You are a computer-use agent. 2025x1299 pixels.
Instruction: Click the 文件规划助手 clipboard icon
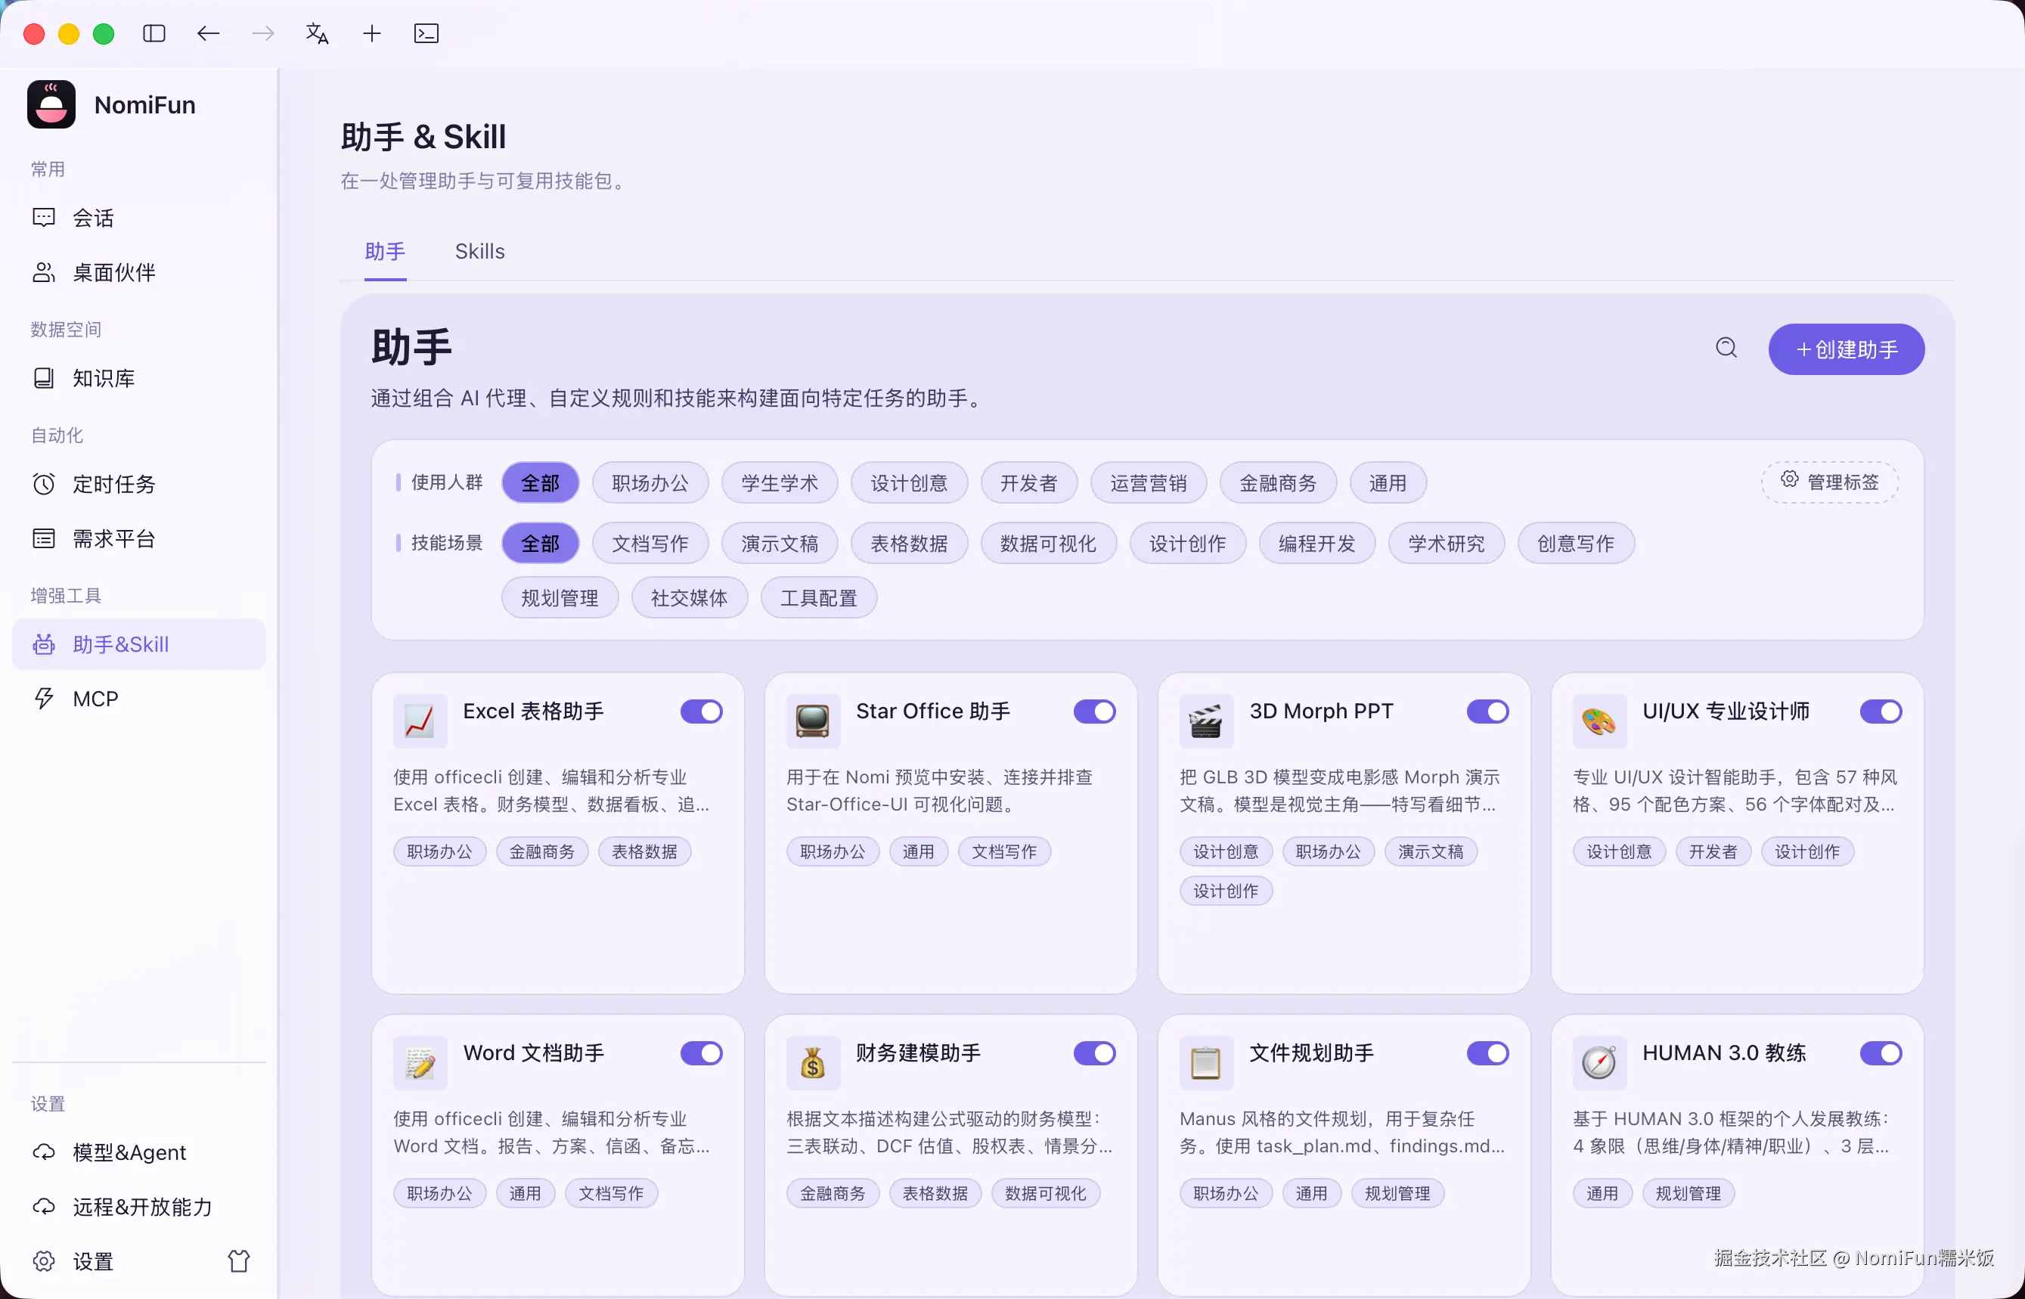[1206, 1063]
